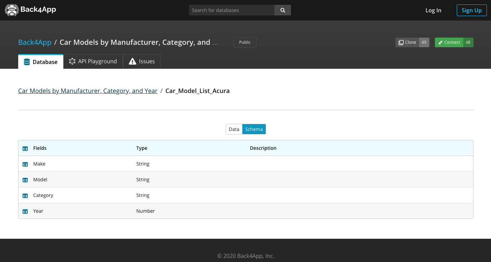
Task: Click the Fields column header
Action: click(x=40, y=148)
